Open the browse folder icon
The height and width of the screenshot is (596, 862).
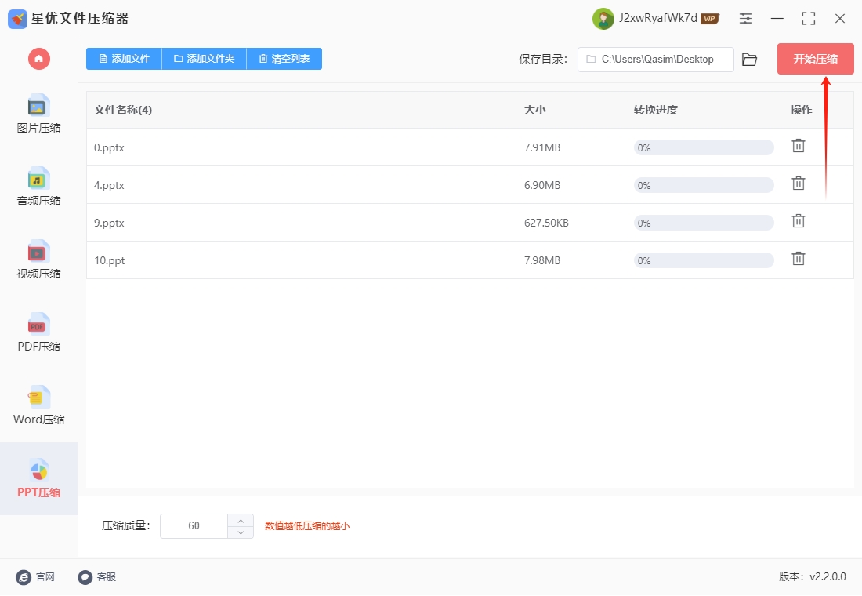(749, 60)
